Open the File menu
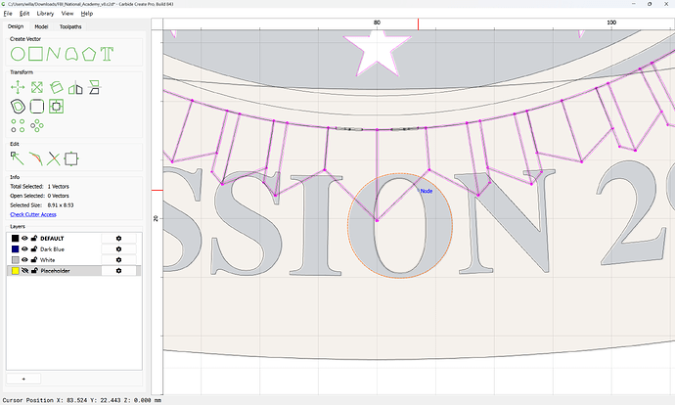675x405 pixels. [x=8, y=14]
